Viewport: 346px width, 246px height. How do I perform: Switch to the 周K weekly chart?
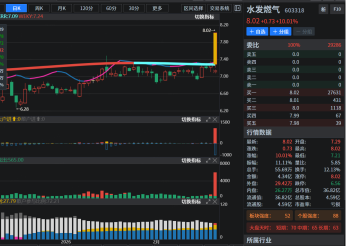tap(39, 8)
